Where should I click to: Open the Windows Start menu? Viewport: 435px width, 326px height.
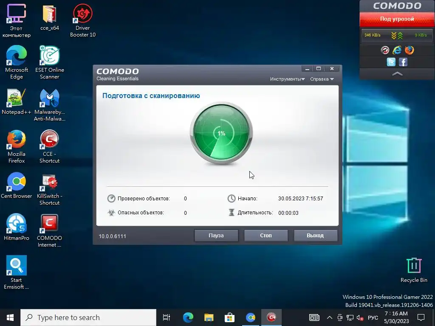point(10,318)
